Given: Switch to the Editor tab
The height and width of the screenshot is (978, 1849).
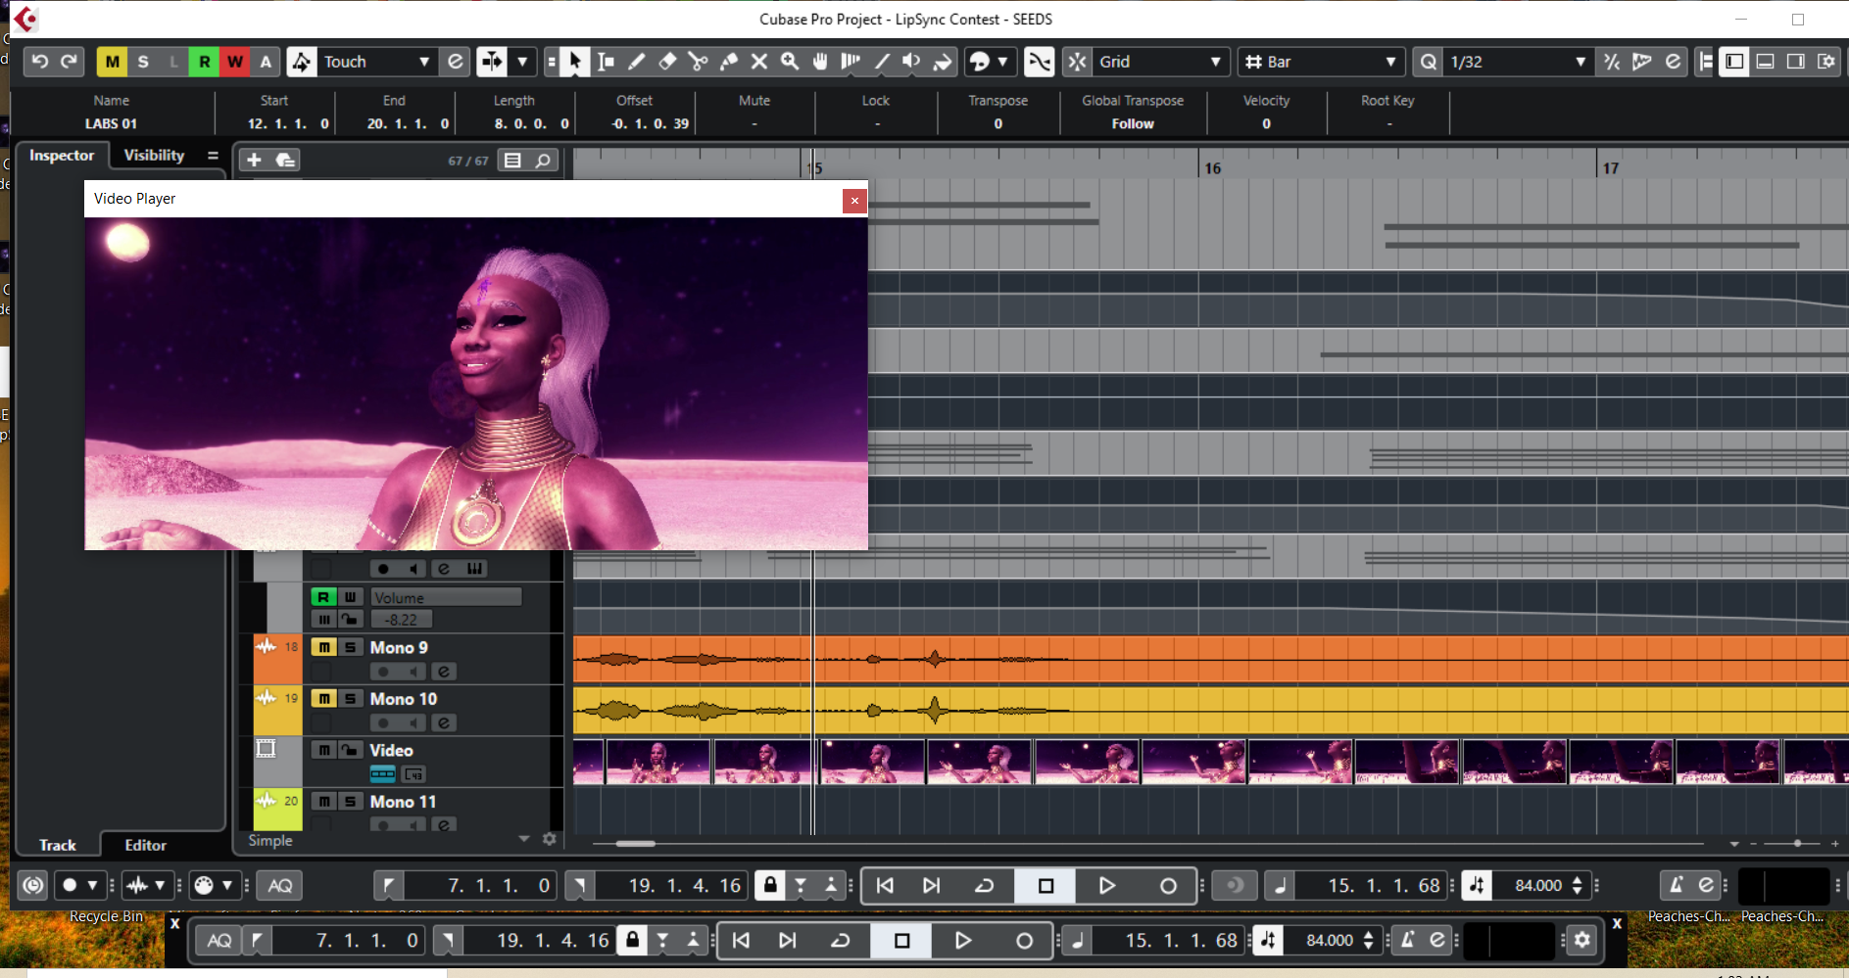Looking at the screenshot, I should [x=145, y=845].
